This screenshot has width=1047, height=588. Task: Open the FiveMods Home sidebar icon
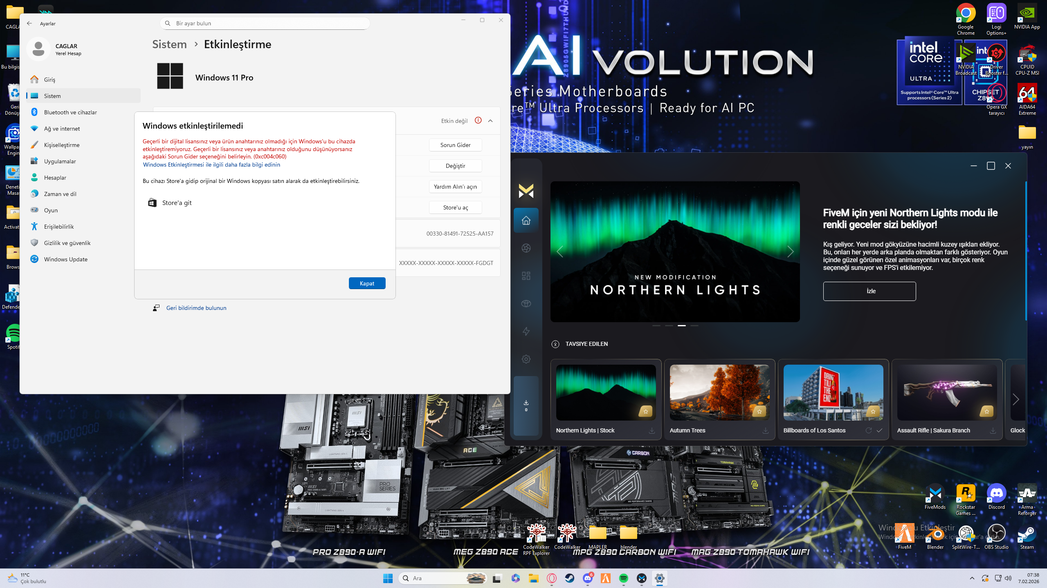[526, 220]
